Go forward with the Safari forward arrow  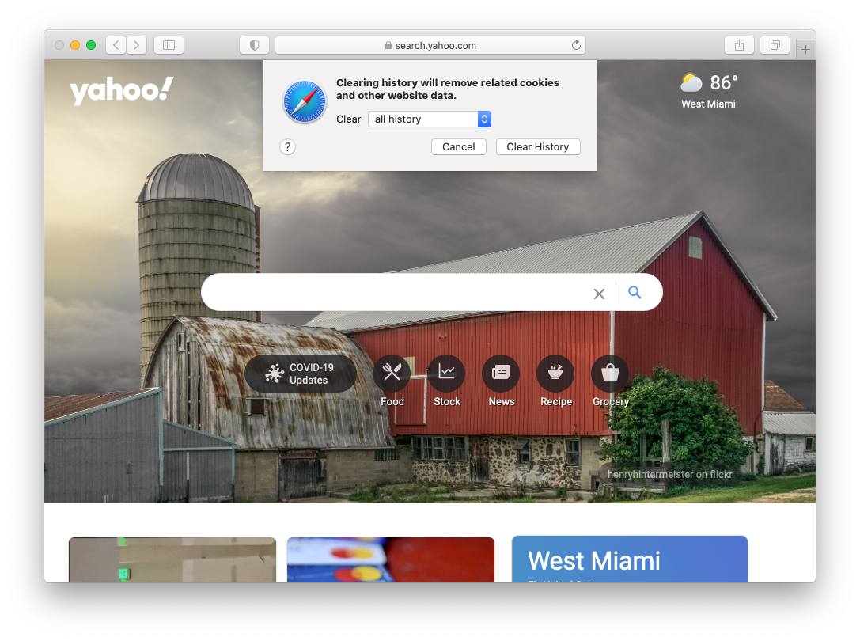137,45
